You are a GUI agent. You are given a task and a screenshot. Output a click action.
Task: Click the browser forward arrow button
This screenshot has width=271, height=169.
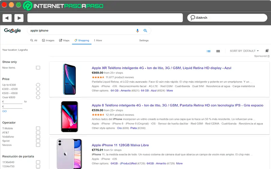pos(19,18)
